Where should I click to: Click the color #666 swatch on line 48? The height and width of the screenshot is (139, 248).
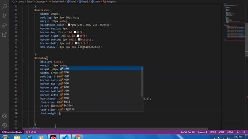pyautogui.click(x=52, y=106)
